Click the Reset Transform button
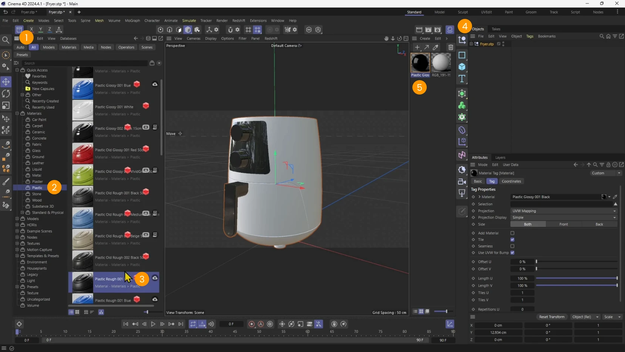 tap(552, 317)
